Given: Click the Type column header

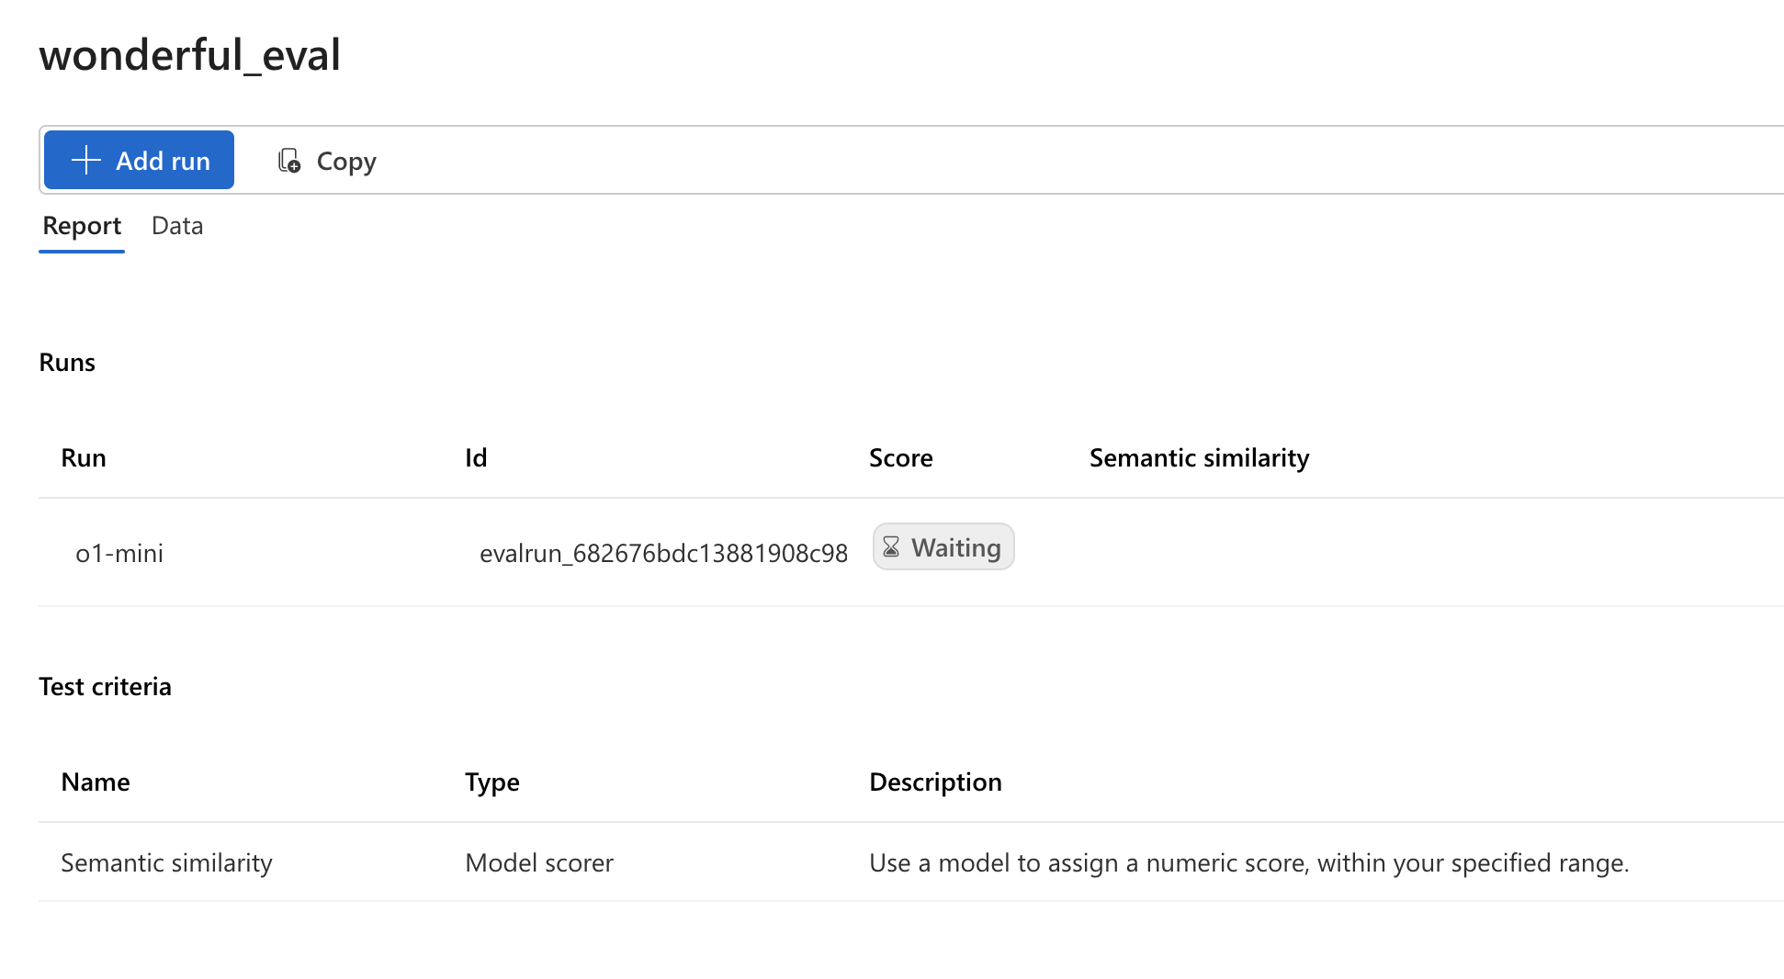Looking at the screenshot, I should point(492,782).
